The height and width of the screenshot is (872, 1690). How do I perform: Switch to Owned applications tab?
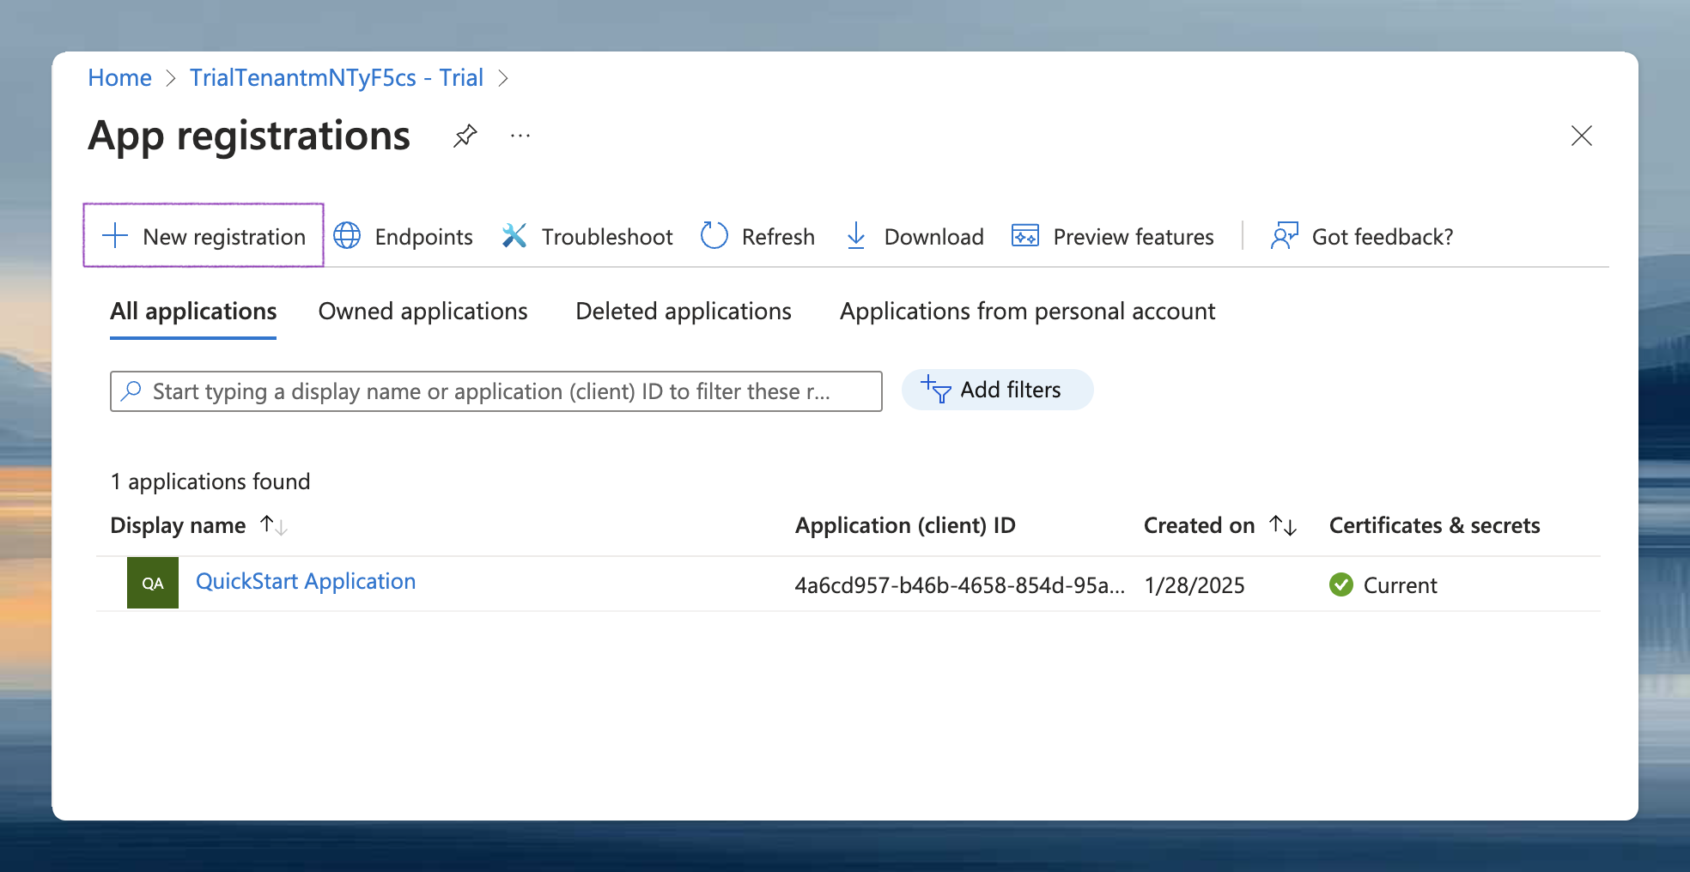coord(422,311)
